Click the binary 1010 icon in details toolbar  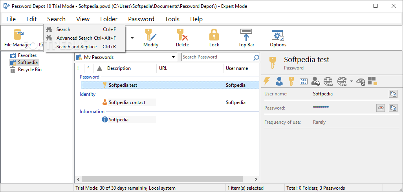click(304, 82)
